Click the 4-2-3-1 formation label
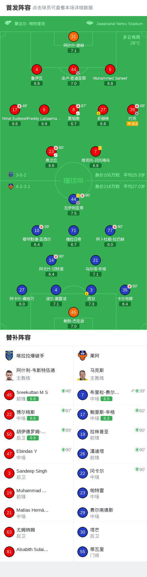 (x=23, y=186)
